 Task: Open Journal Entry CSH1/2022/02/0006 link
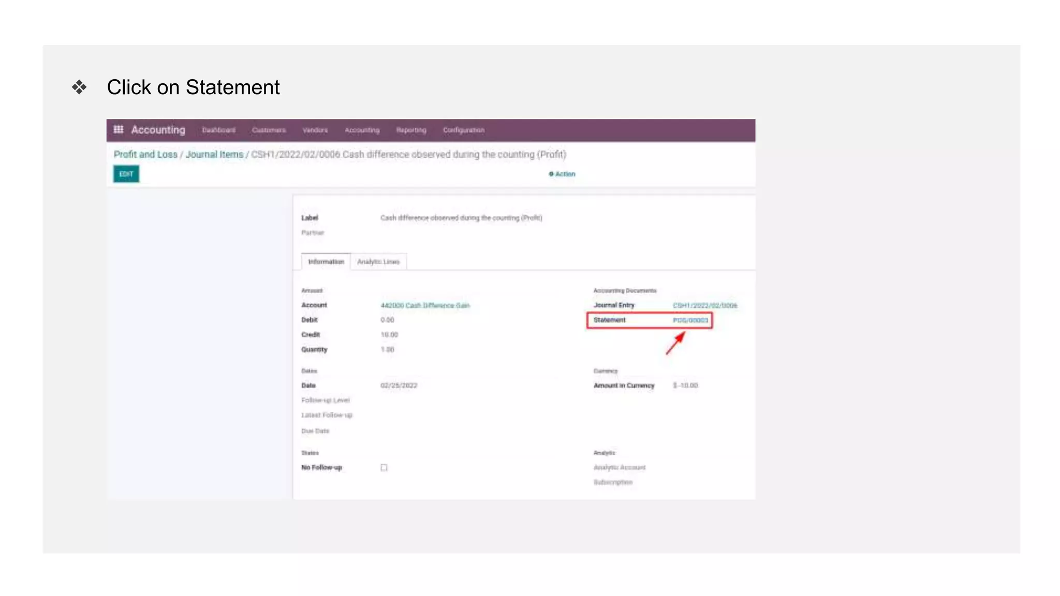pyautogui.click(x=705, y=306)
